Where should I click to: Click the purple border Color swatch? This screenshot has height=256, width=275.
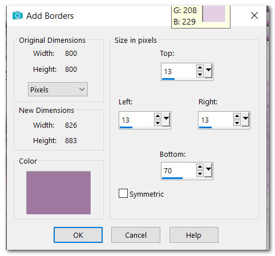(x=58, y=193)
